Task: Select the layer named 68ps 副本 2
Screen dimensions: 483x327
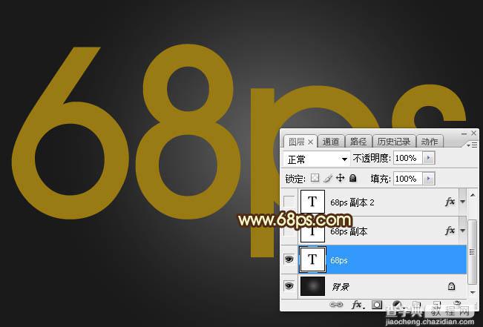Action: tap(352, 202)
